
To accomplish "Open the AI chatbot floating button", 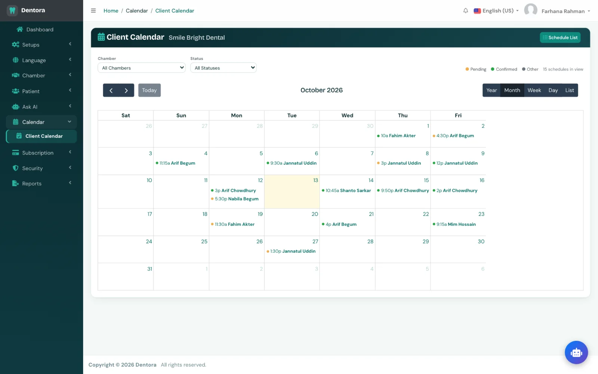I will click(576, 352).
